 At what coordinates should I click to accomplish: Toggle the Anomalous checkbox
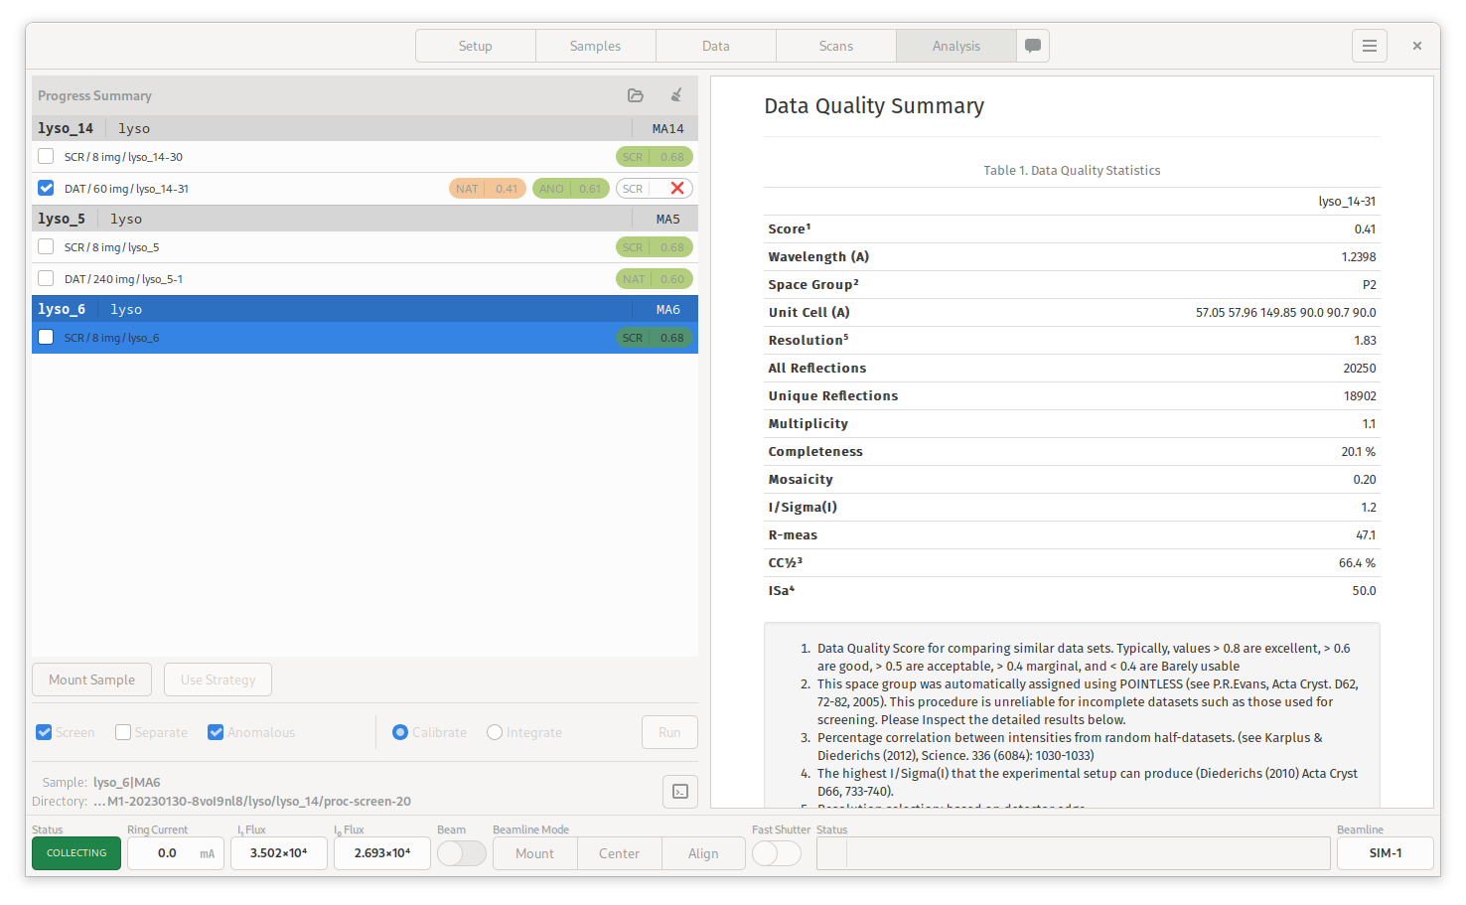(216, 732)
